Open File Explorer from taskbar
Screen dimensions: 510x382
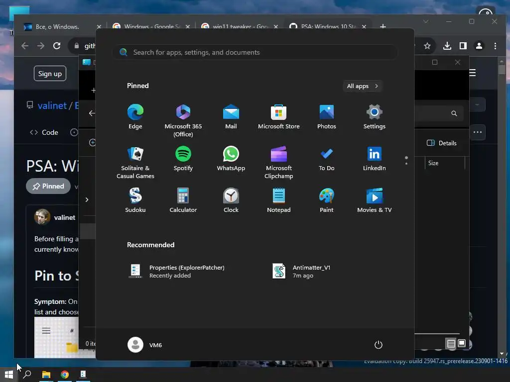tap(46, 375)
